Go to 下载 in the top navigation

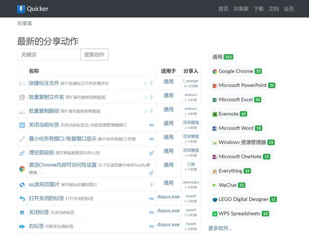coord(259,9)
